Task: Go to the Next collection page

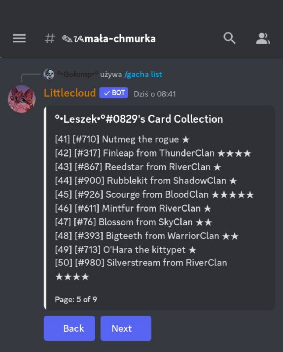Action: pyautogui.click(x=126, y=328)
